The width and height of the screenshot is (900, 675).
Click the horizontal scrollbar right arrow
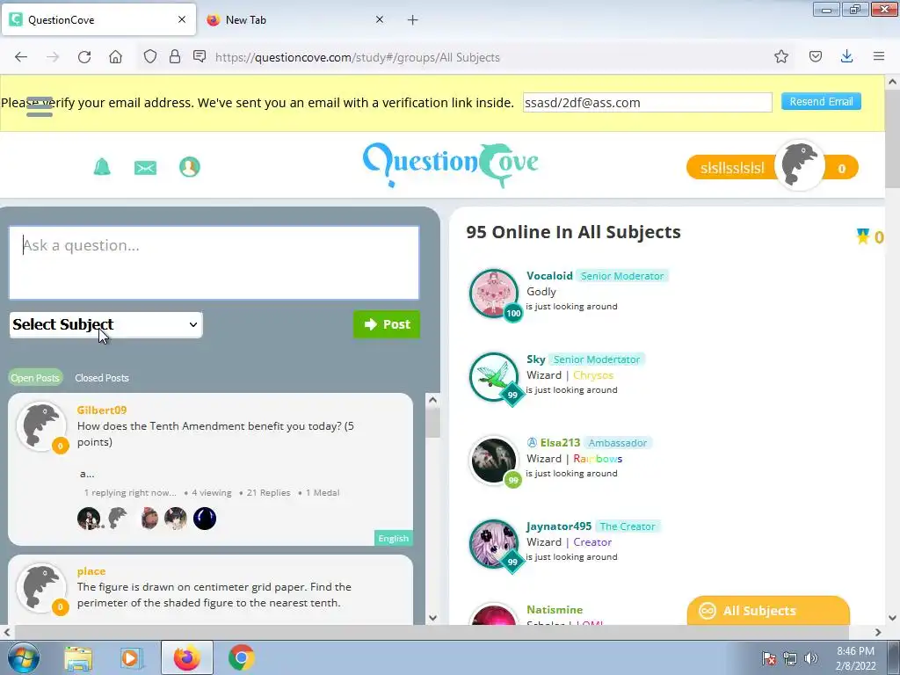point(878,632)
